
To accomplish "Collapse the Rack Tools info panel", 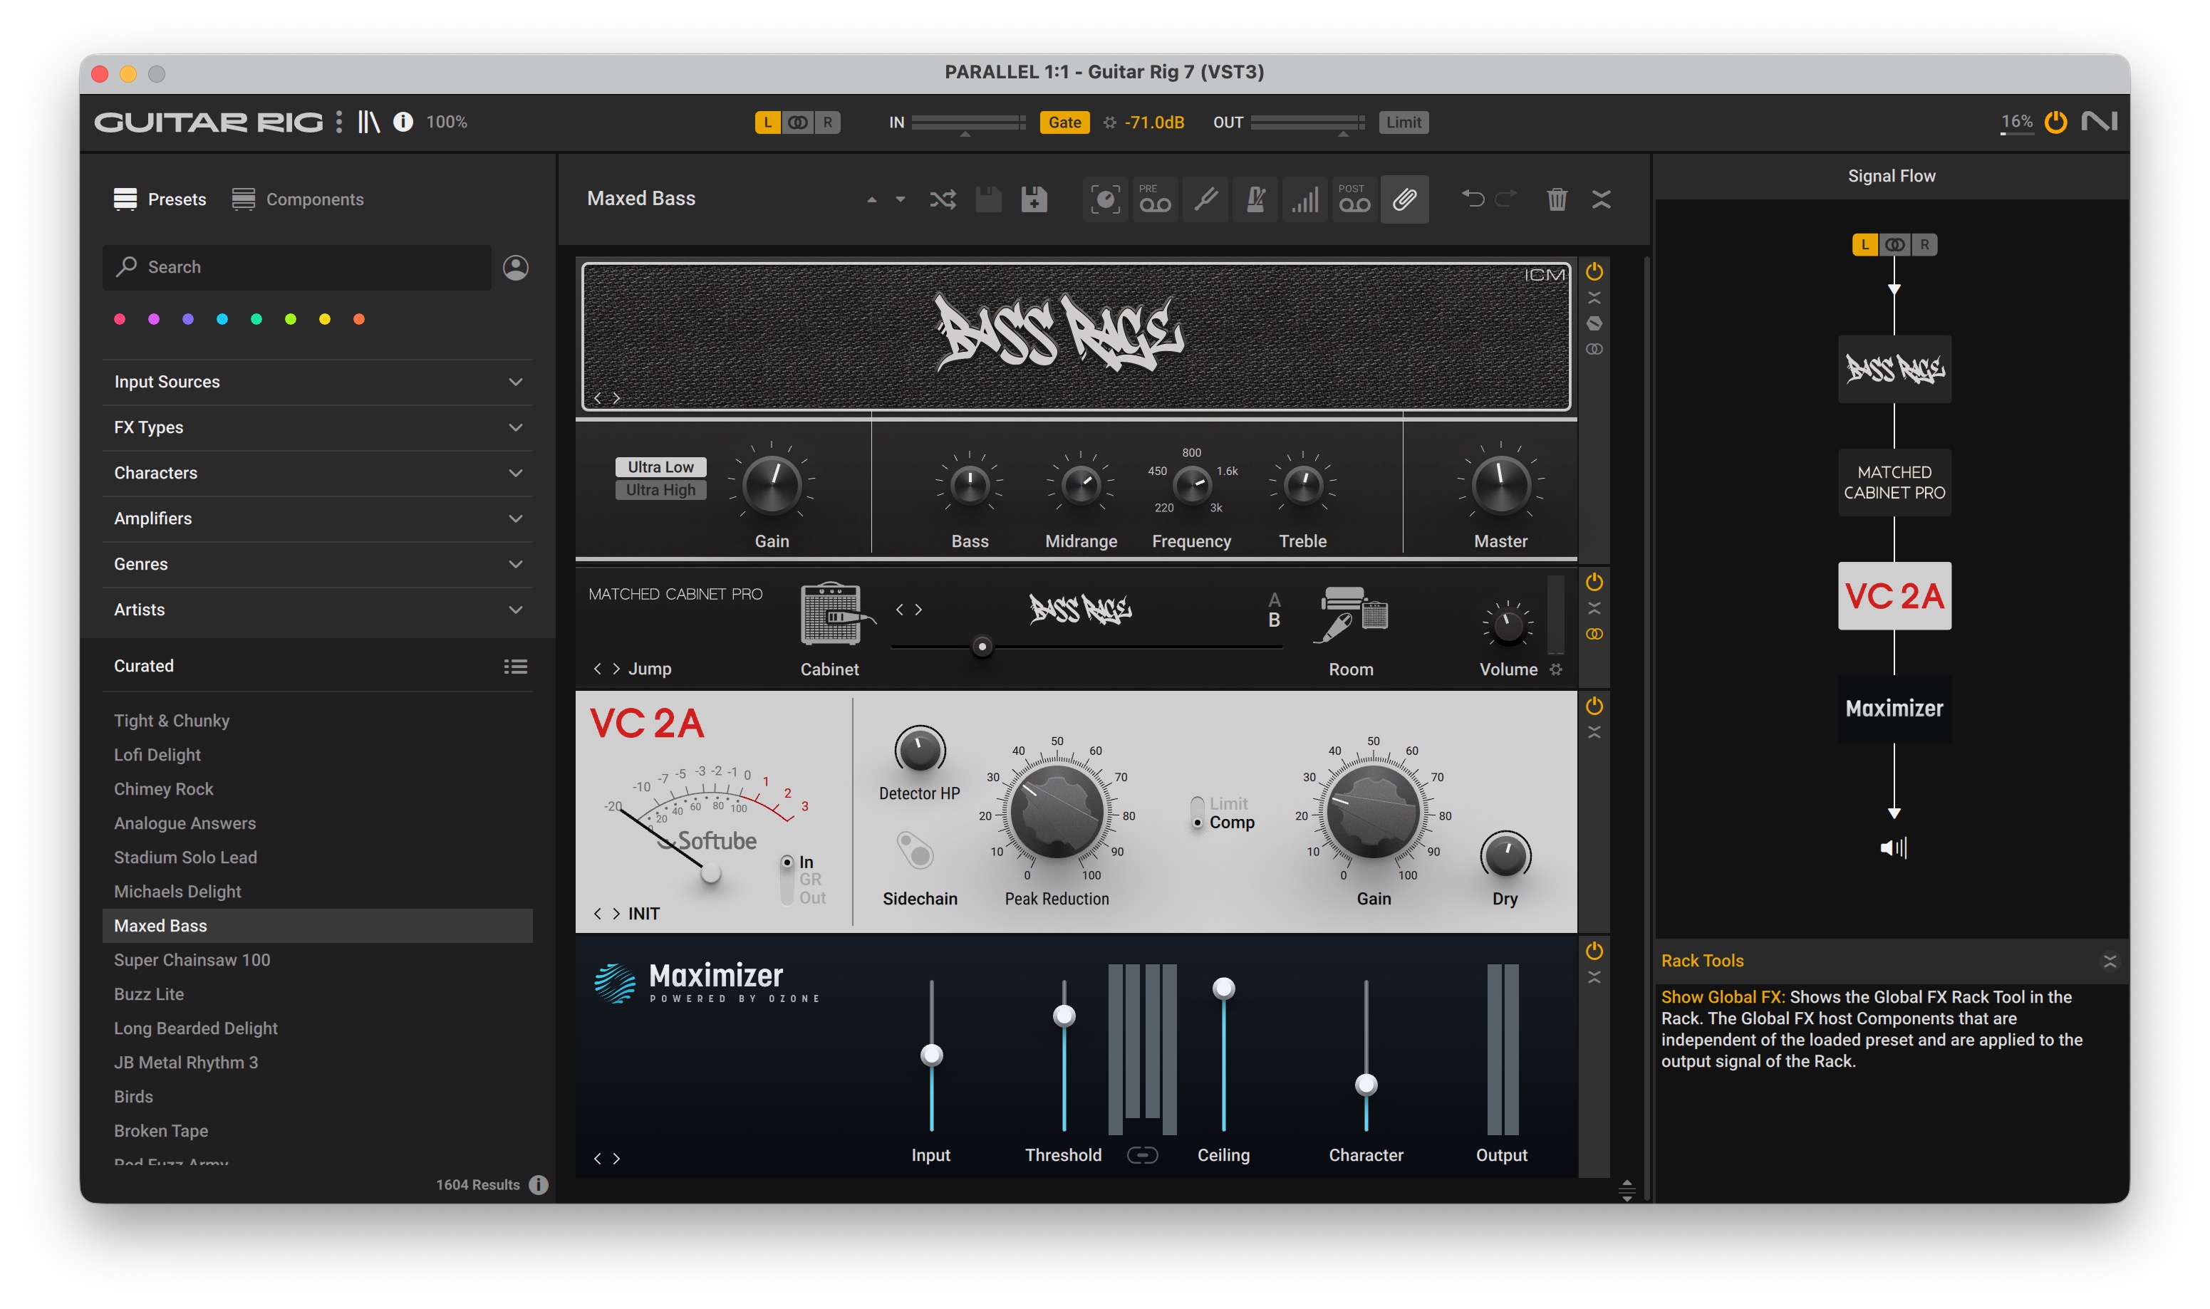I will 2110,961.
